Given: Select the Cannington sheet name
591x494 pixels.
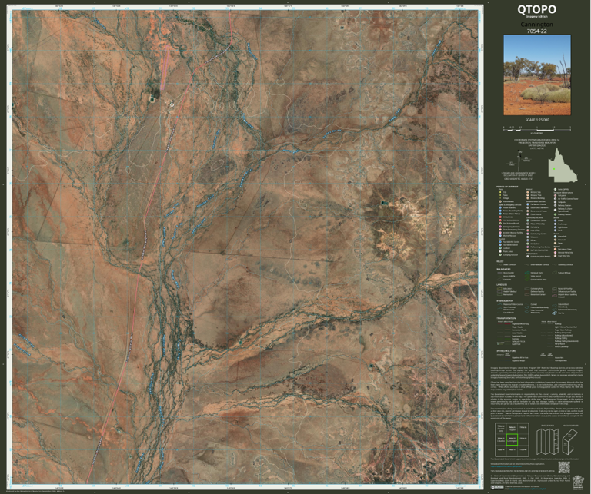Looking at the screenshot, I should tap(536, 24).
